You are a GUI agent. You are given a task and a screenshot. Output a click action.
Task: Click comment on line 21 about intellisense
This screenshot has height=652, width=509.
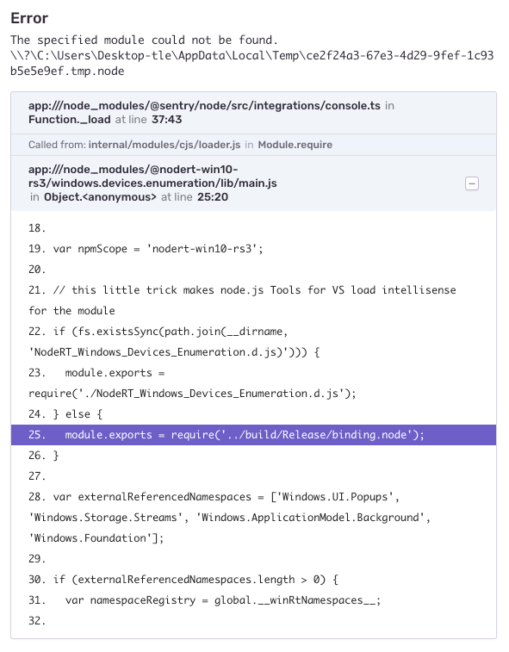[242, 301]
